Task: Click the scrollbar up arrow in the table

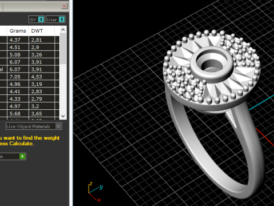Action: (63, 30)
